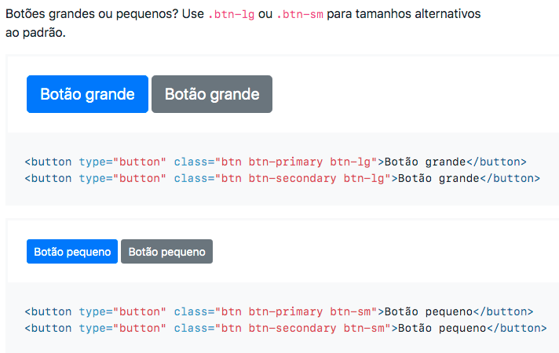Click the btn-primary btn-sm code line

click(279, 311)
